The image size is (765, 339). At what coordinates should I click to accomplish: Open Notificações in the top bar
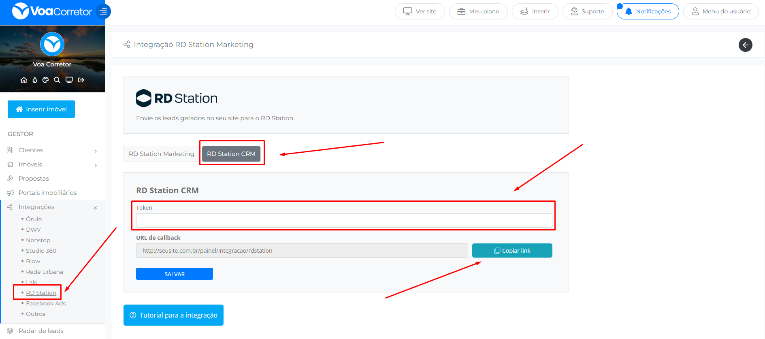point(648,11)
